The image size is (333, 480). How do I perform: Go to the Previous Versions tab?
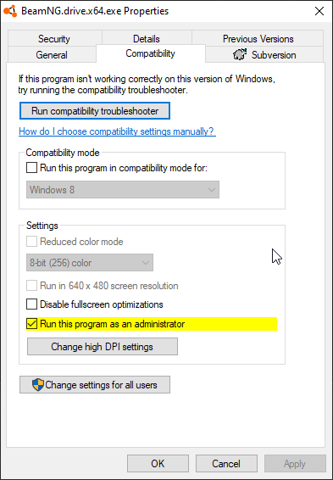[258, 39]
